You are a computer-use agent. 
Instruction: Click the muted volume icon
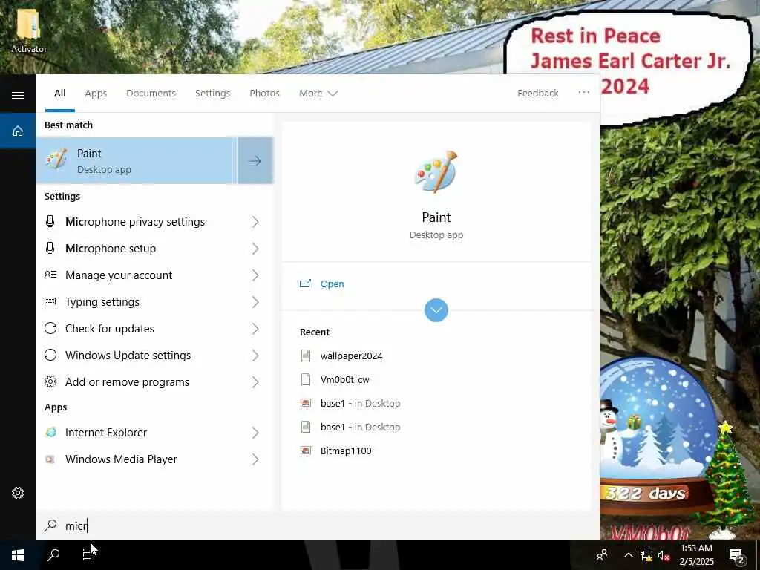point(664,555)
